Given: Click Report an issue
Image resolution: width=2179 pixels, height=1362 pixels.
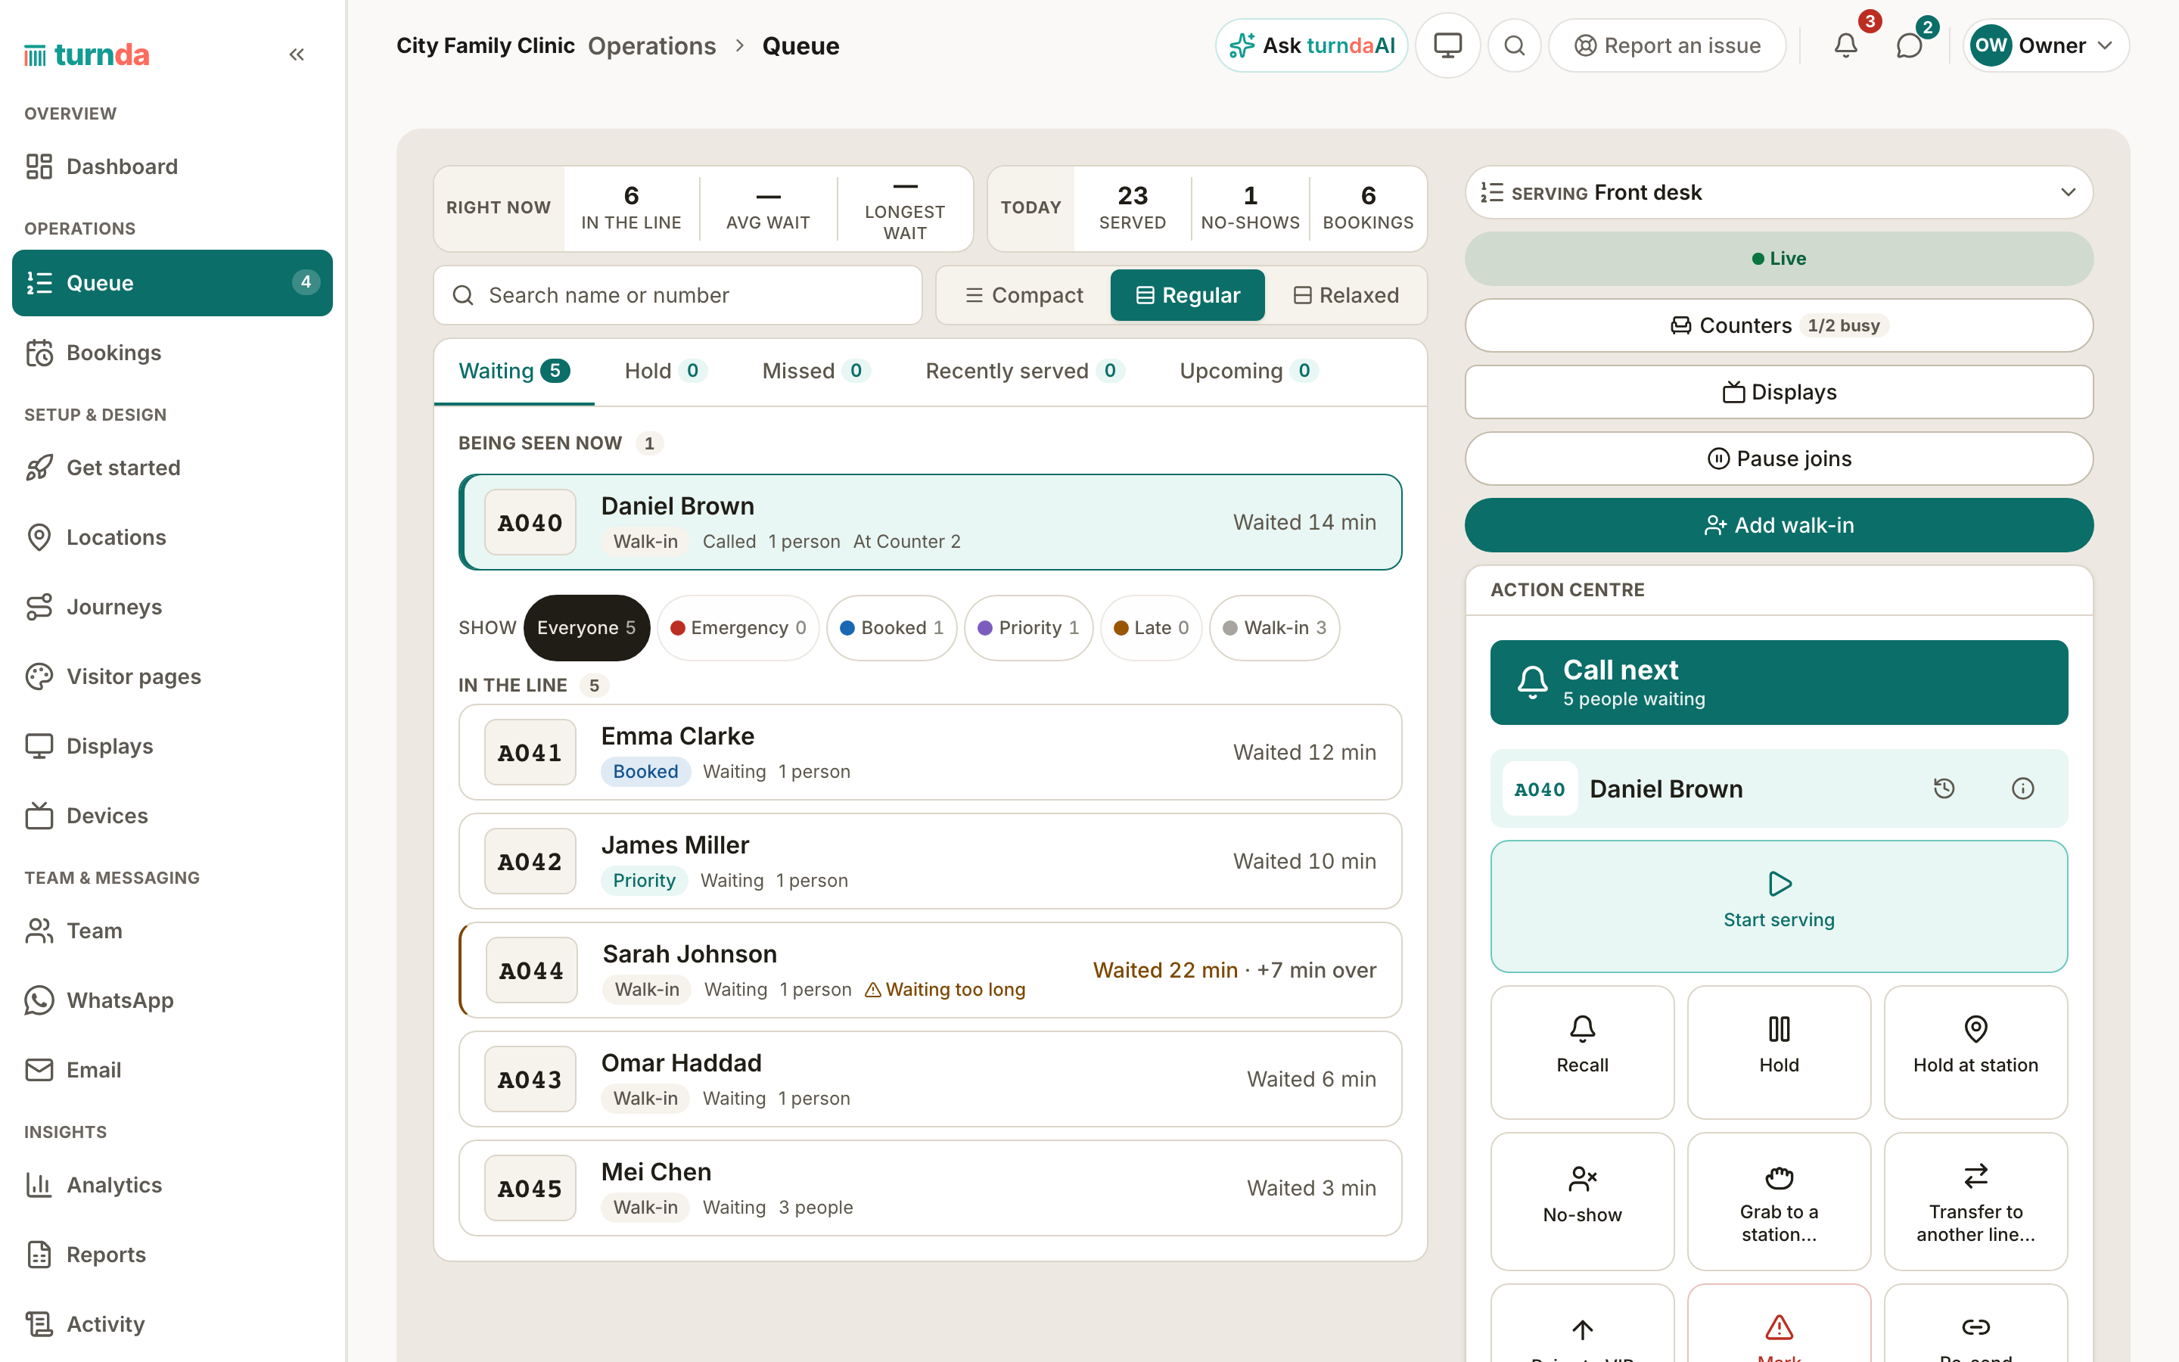Looking at the screenshot, I should 1667,45.
